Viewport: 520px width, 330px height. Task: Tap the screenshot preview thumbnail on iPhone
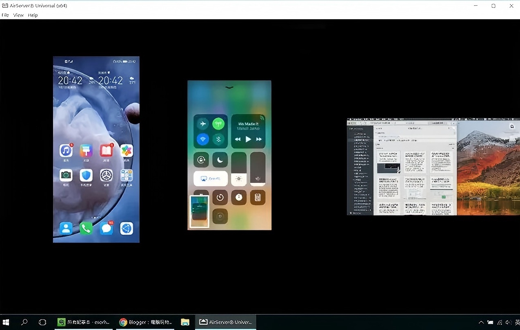pyautogui.click(x=200, y=211)
